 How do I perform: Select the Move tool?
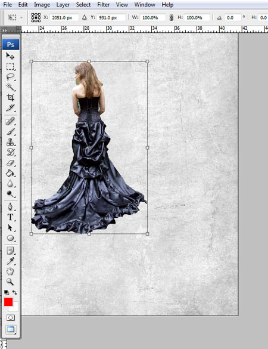[10, 56]
